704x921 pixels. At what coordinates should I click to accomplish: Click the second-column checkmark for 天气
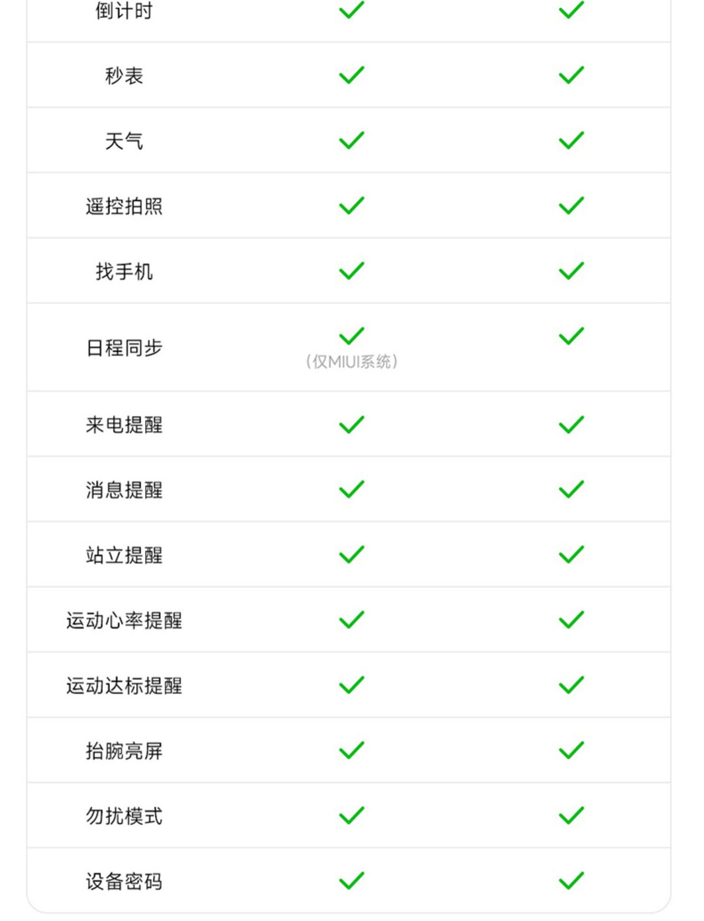click(571, 141)
